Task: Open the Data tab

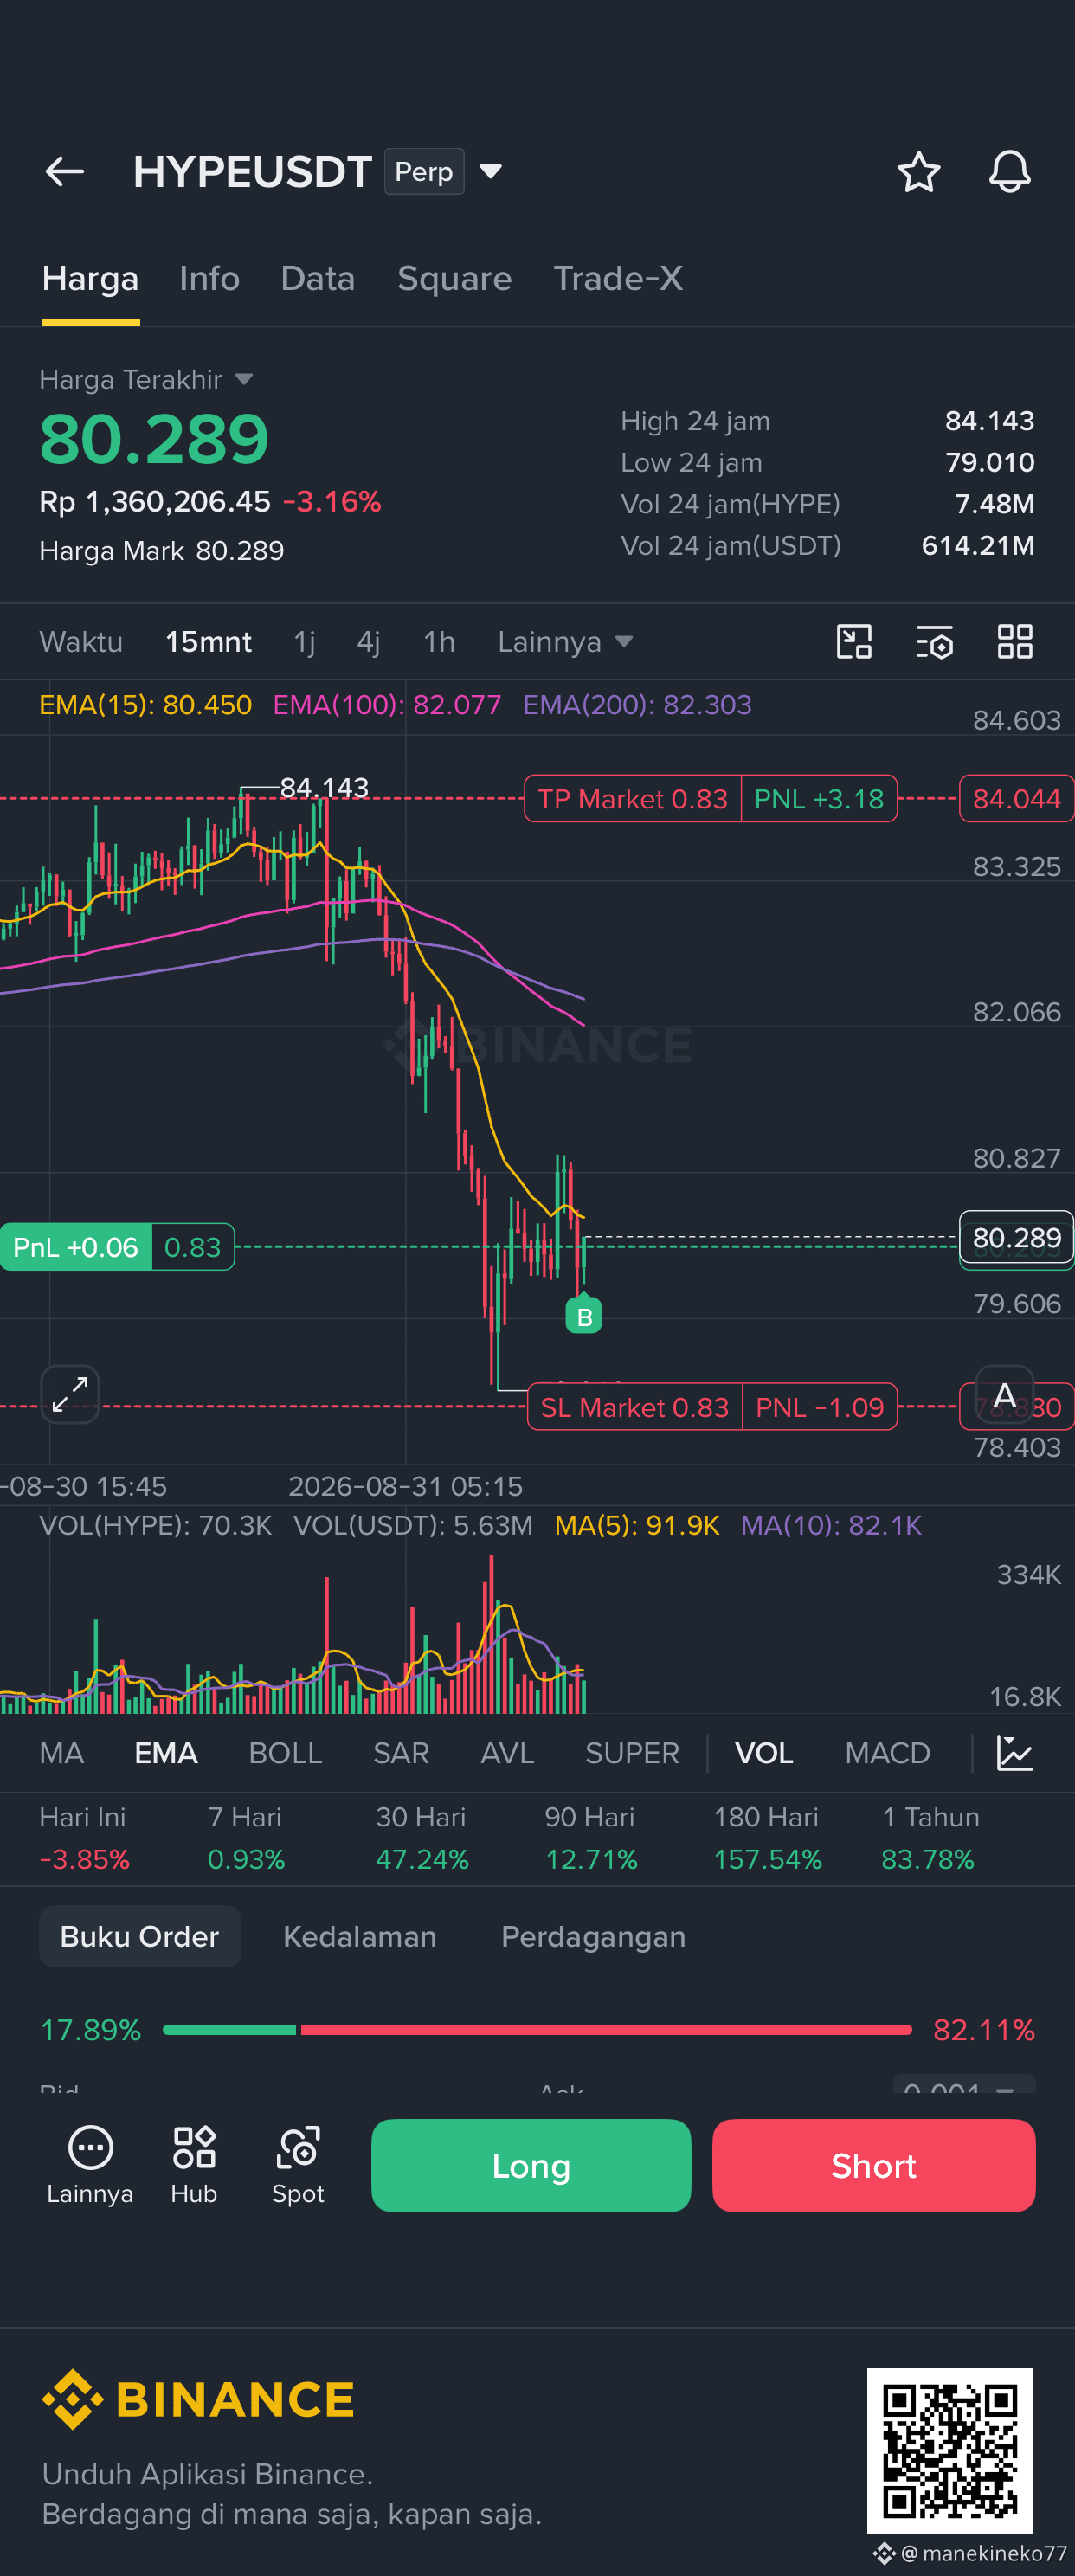Action: click(x=318, y=279)
